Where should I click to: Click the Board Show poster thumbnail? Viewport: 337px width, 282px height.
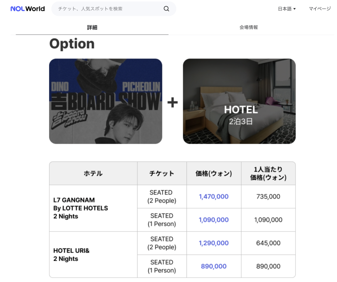pyautogui.click(x=106, y=101)
